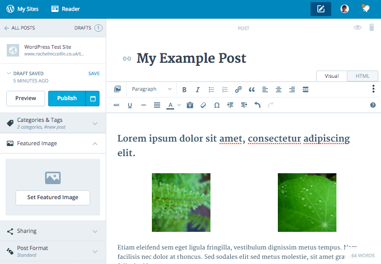Insert a horizontal line
381x264 pixels.
[144, 105]
